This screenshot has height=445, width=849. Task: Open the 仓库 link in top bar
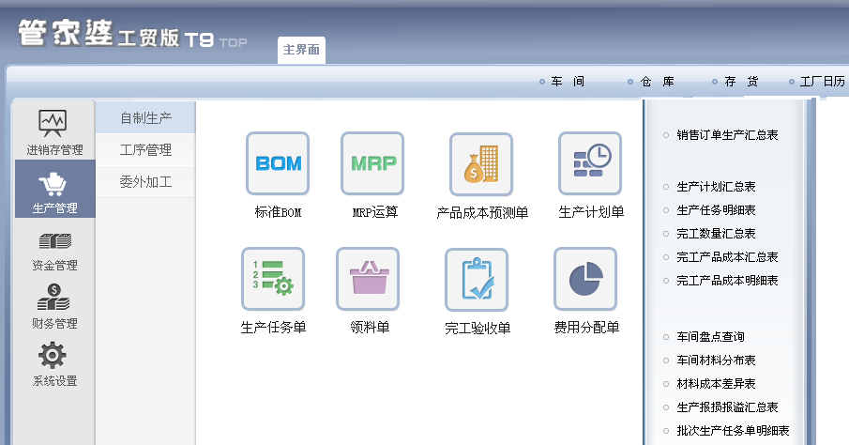click(x=658, y=82)
